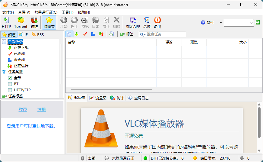263x162 pixels.
Task: Open the 工具(T) menu
Action: 68,12
